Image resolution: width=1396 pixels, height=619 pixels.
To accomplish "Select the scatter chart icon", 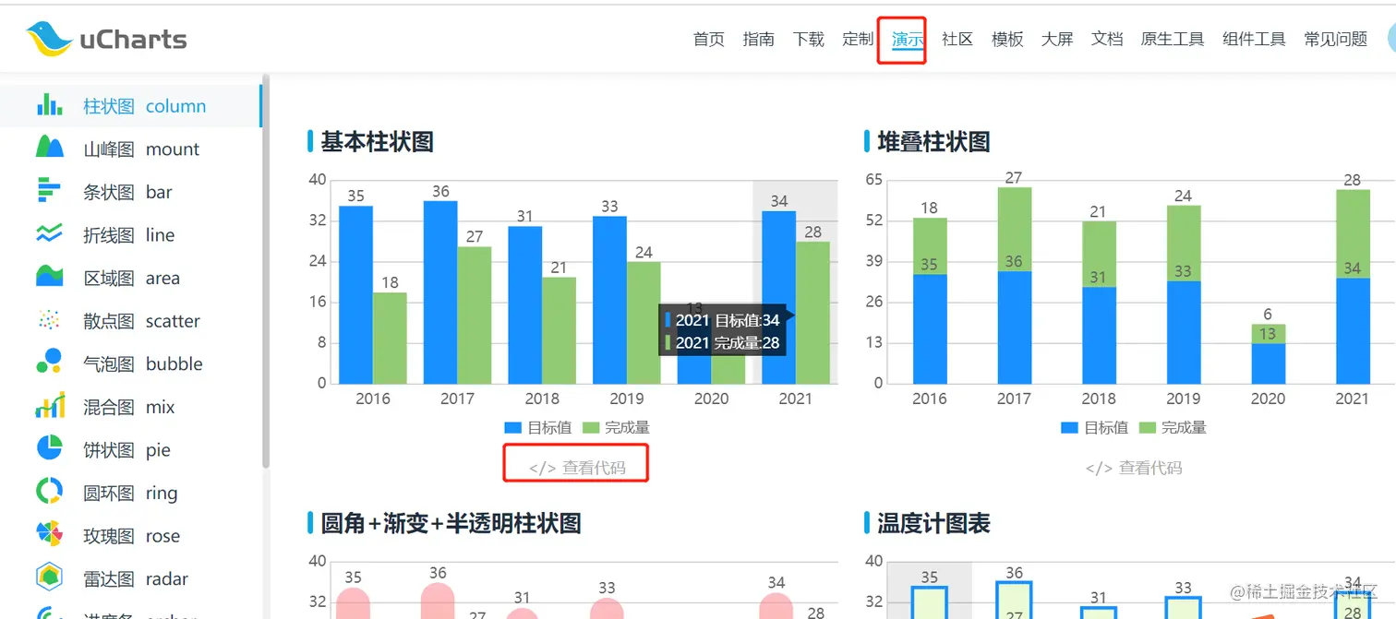I will [49, 320].
